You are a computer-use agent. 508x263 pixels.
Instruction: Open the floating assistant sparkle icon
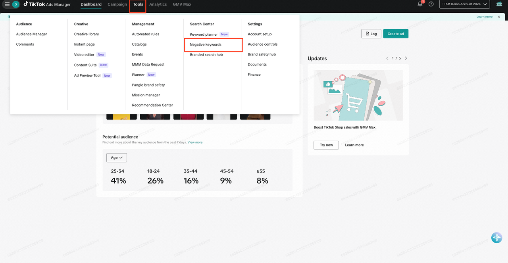496,238
